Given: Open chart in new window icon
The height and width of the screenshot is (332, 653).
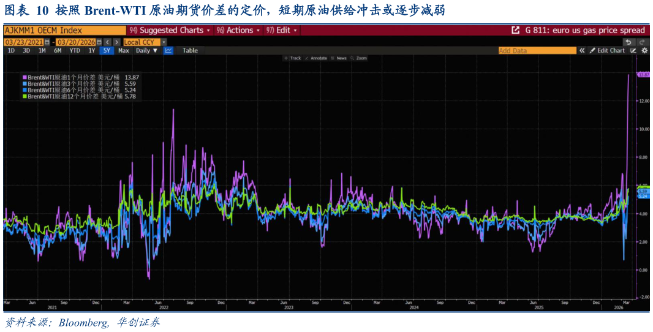Looking at the screenshot, I should click(516, 31).
